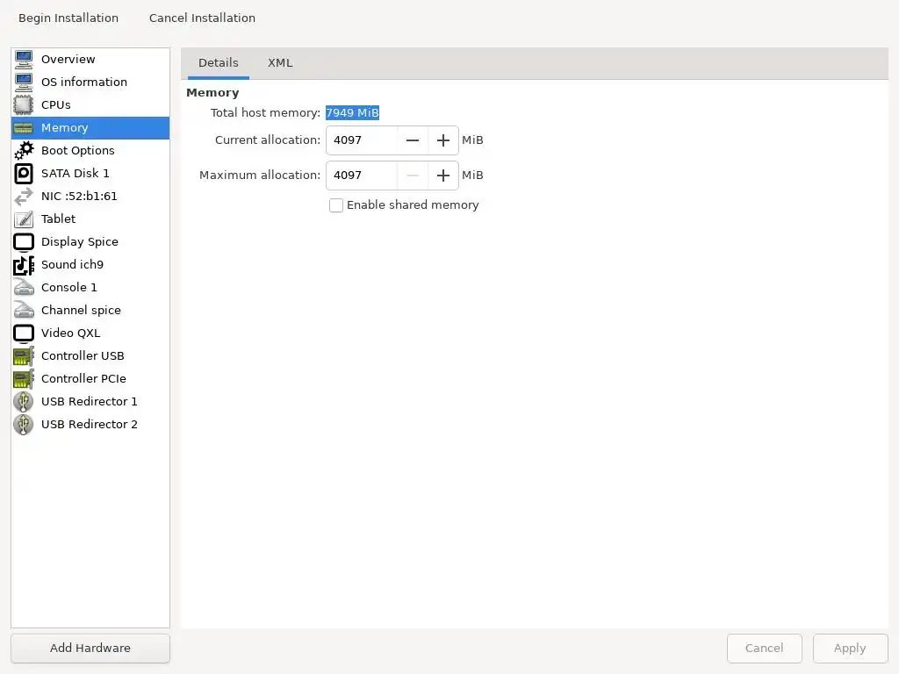Click the Cancel button at bottom

point(765,649)
